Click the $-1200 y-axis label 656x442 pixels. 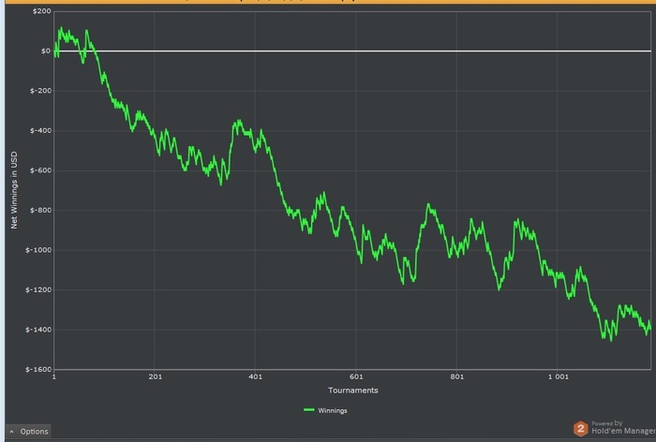pyautogui.click(x=38, y=289)
